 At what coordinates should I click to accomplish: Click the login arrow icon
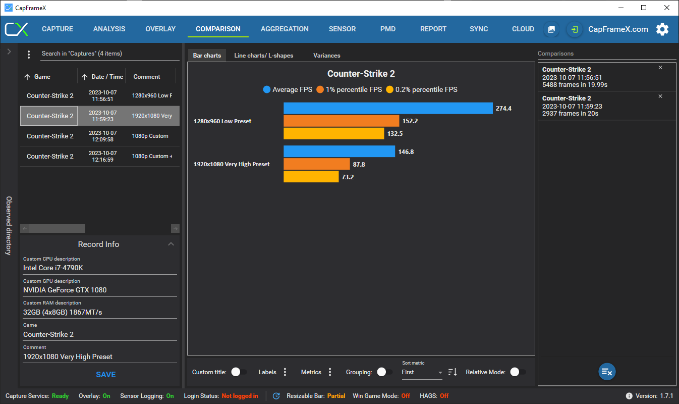point(574,29)
